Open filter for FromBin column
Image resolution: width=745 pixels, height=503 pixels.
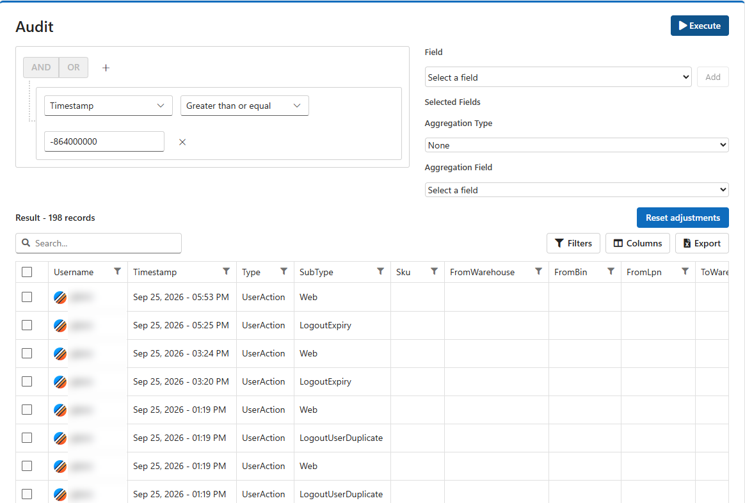coord(611,272)
